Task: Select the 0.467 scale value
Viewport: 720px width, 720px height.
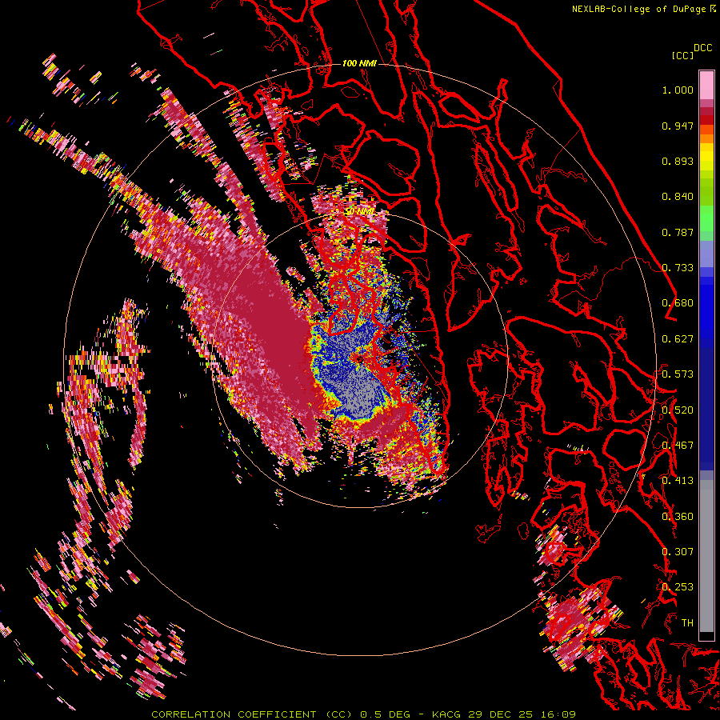Action: tap(678, 446)
